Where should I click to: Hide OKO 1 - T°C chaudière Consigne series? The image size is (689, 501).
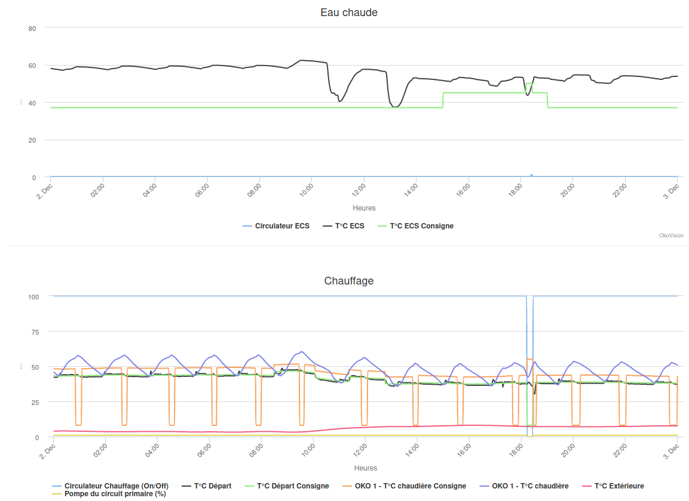point(405,485)
